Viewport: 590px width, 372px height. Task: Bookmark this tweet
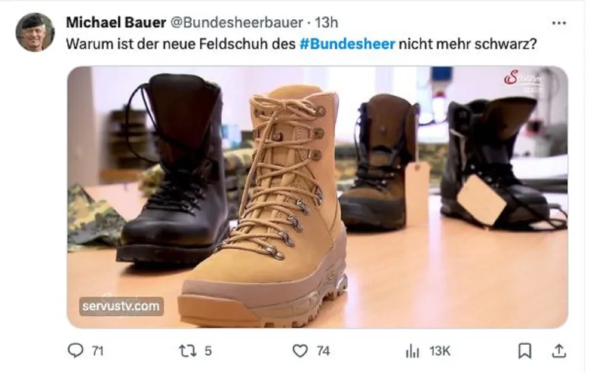point(525,351)
